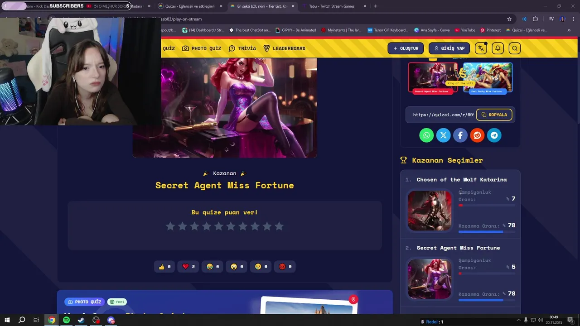Open GIPHY - Be Animated bookmark
580x326 pixels.
tap(295, 30)
